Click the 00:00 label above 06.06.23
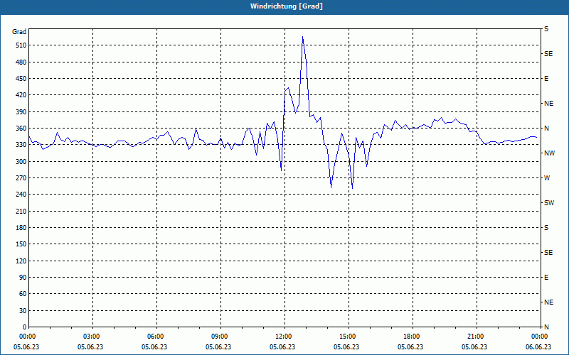The height and width of the screenshot is (355, 569). [x=538, y=336]
